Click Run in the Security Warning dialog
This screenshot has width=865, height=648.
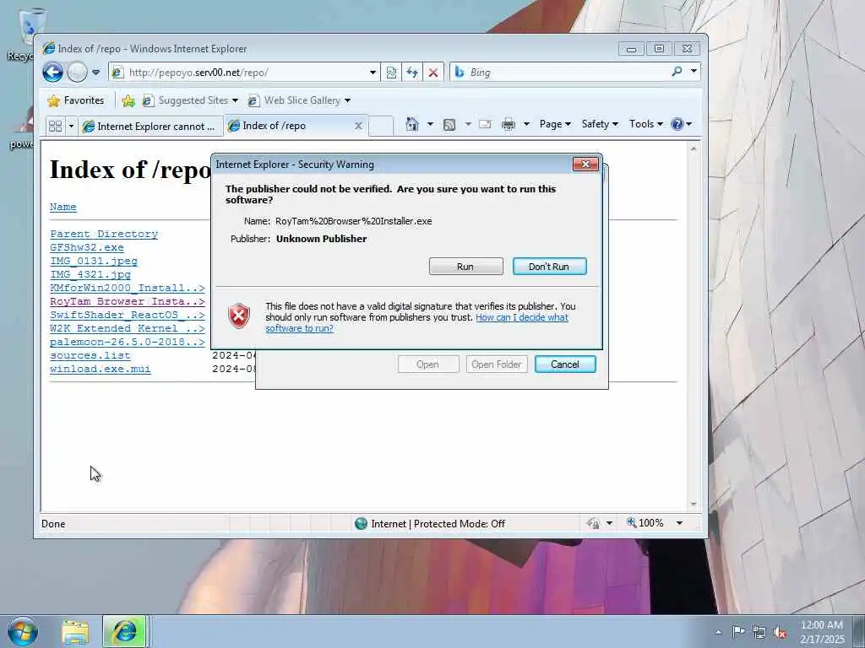465,267
